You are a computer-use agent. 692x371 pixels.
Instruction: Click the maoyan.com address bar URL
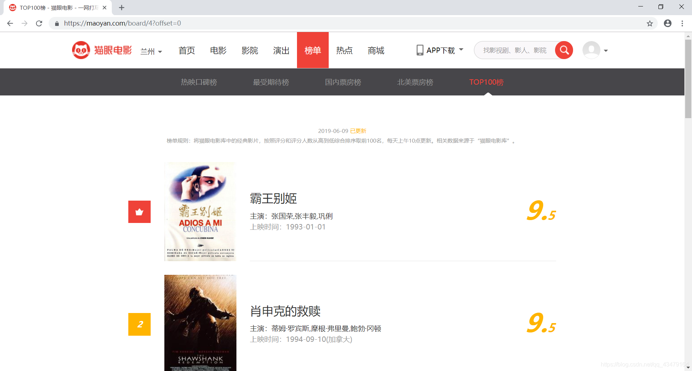123,23
